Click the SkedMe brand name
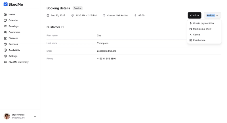The height and width of the screenshot is (123, 227). (x=16, y=4)
